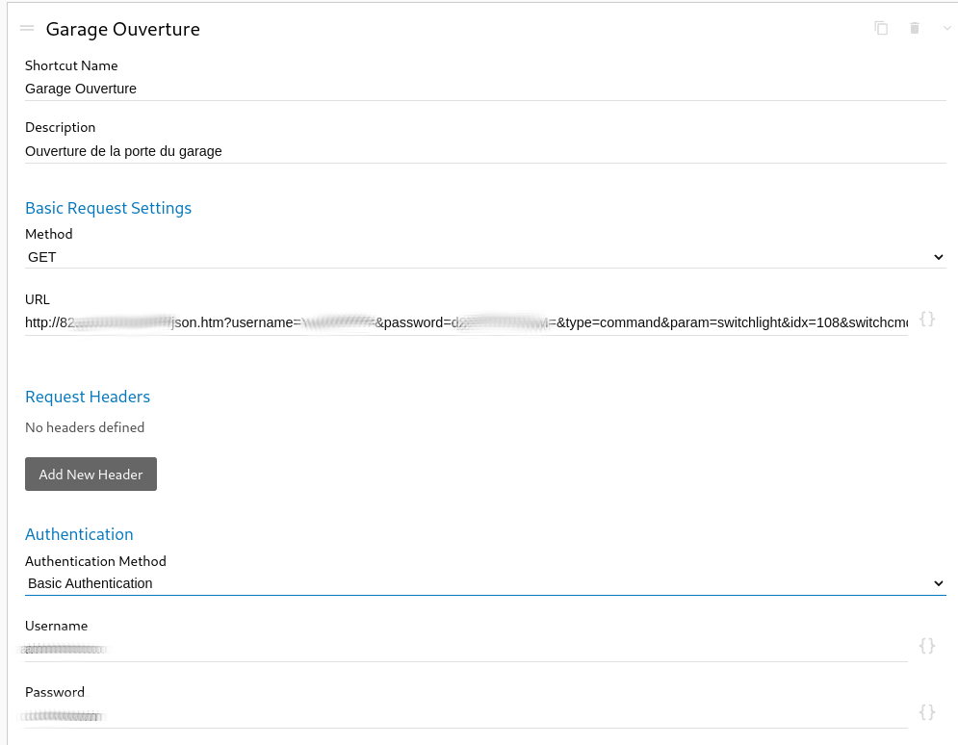Select the Username input field
The width and height of the screenshot is (958, 745).
(x=466, y=649)
